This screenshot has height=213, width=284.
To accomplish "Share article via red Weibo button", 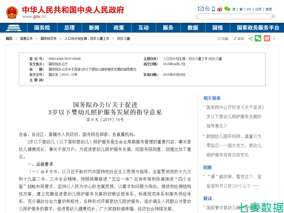I will click(x=267, y=38).
